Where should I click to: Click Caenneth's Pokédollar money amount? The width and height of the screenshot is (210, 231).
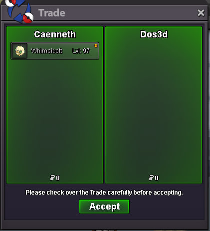55,178
